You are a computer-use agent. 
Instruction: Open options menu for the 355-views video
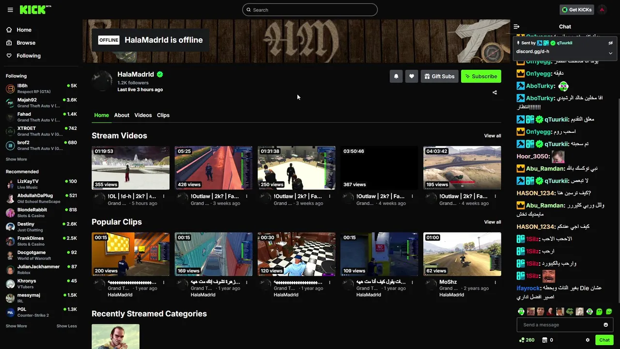tap(164, 196)
